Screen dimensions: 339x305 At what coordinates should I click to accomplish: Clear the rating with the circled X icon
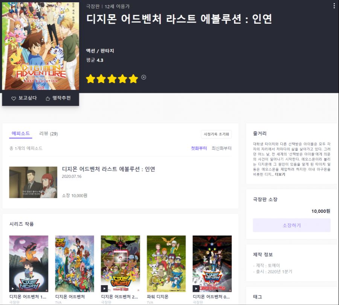pyautogui.click(x=144, y=77)
